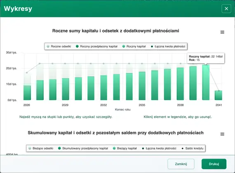The width and height of the screenshot is (235, 173).
Task: Click the Roczny kapitał: 22 149zł tooltip
Action: pos(206,58)
